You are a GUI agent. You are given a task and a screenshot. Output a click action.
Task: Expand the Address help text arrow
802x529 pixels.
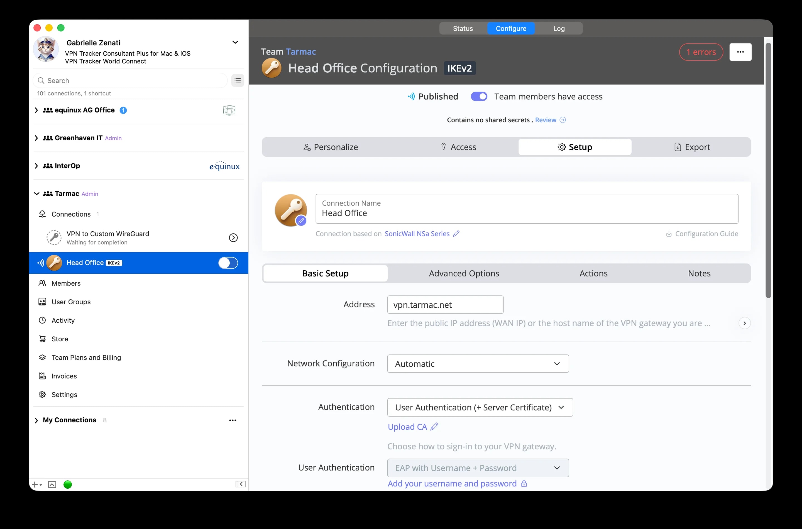[745, 323]
